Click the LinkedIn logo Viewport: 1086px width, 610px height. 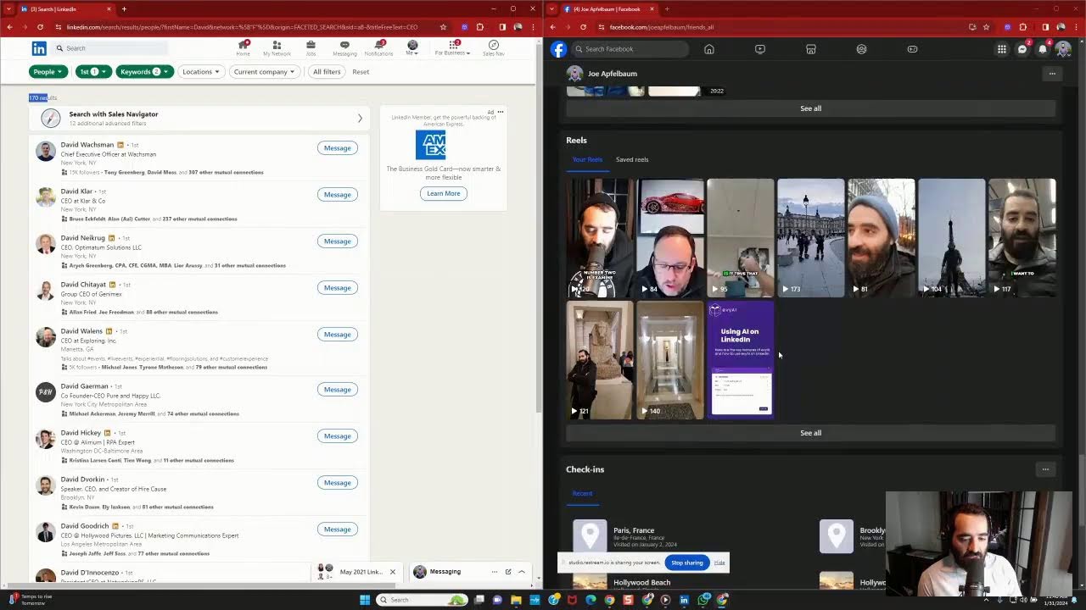point(39,48)
